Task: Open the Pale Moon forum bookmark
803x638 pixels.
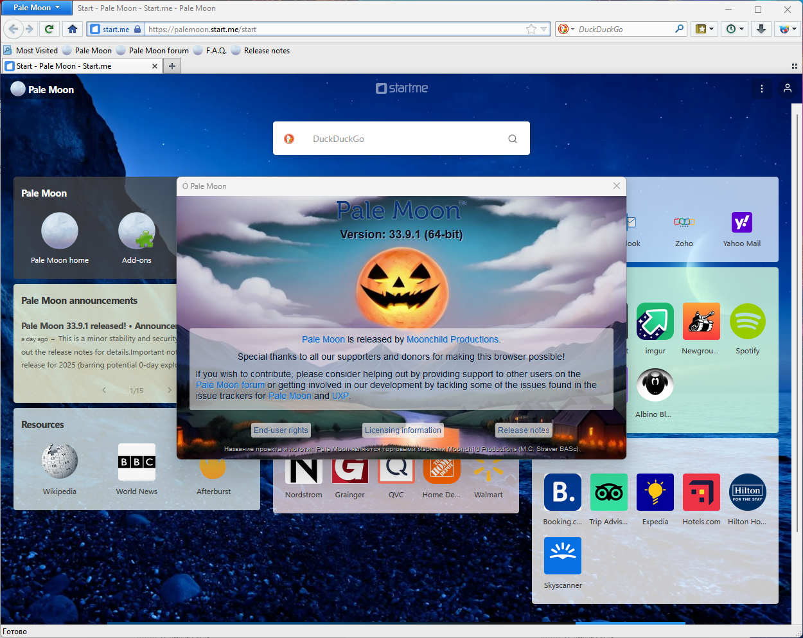Action: pyautogui.click(x=152, y=51)
